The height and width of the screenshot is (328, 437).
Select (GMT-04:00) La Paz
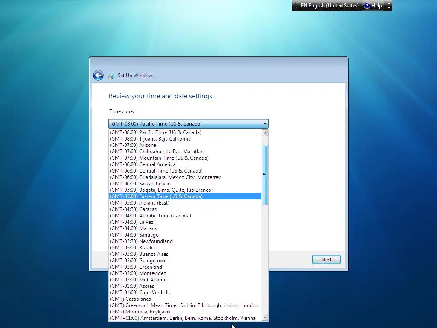185,222
